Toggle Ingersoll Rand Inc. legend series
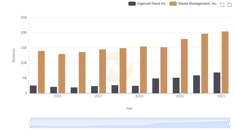The height and width of the screenshot is (135, 235). pos(147,4)
